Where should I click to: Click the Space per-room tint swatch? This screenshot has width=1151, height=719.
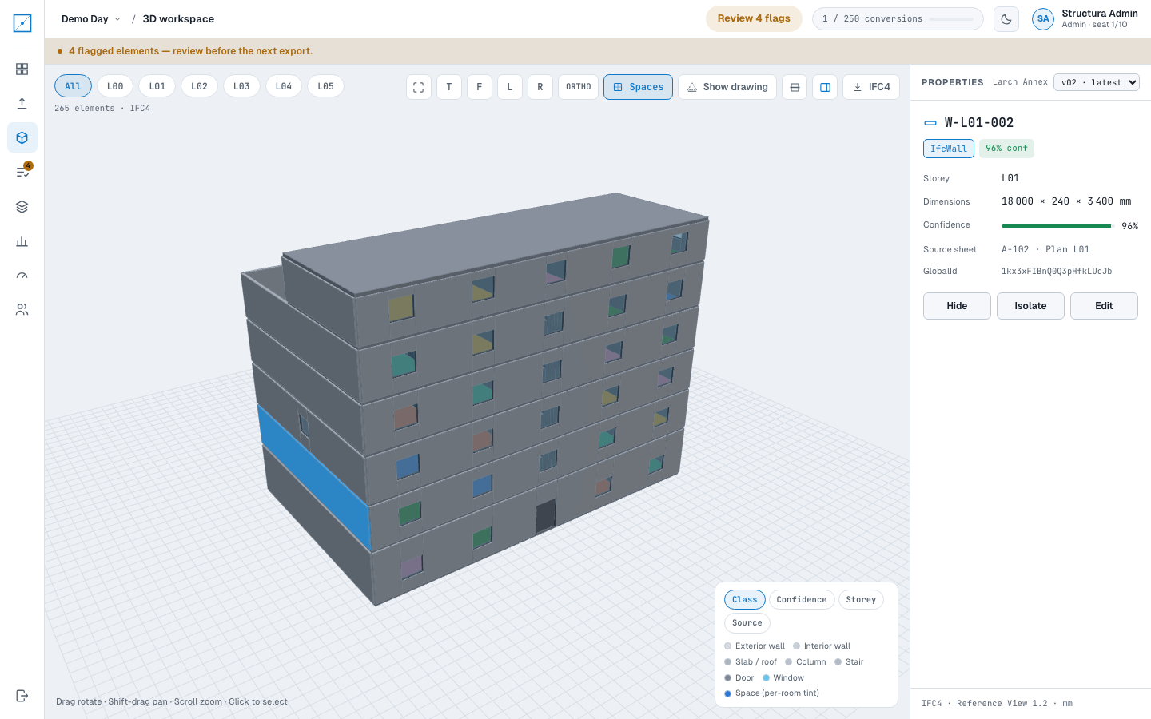(728, 693)
